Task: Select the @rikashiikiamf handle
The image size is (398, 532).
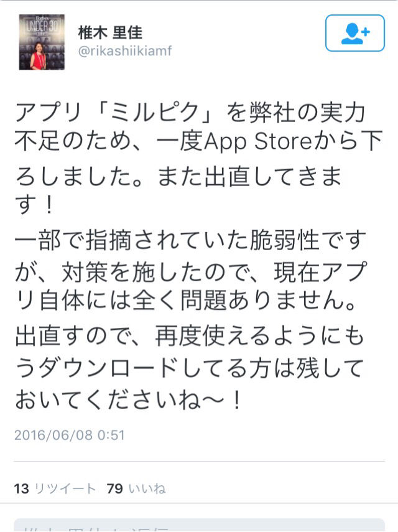Action: tap(125, 51)
